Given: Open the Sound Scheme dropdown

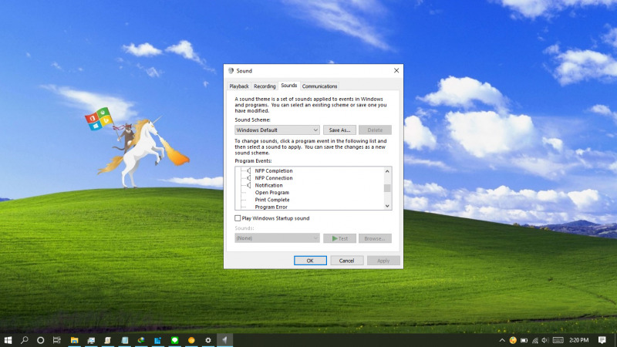Looking at the screenshot, I should click(x=277, y=130).
